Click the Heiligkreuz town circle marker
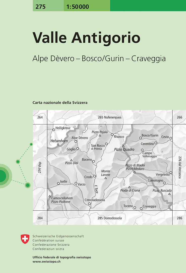 [x=54, y=130]
